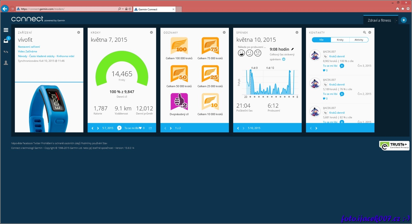
Task: Switch to Kroky tab in Kontakty
Action: pos(340,40)
